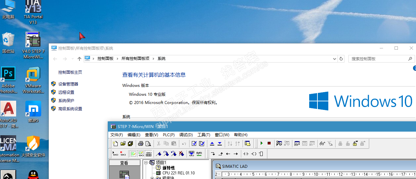416x179 pixels.
Task: Click the green RUN mode icon
Action: click(x=261, y=143)
